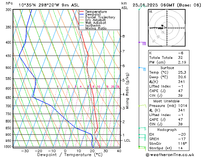
Task: Click the Isotherm legend entry
Action: pos(90,26)
